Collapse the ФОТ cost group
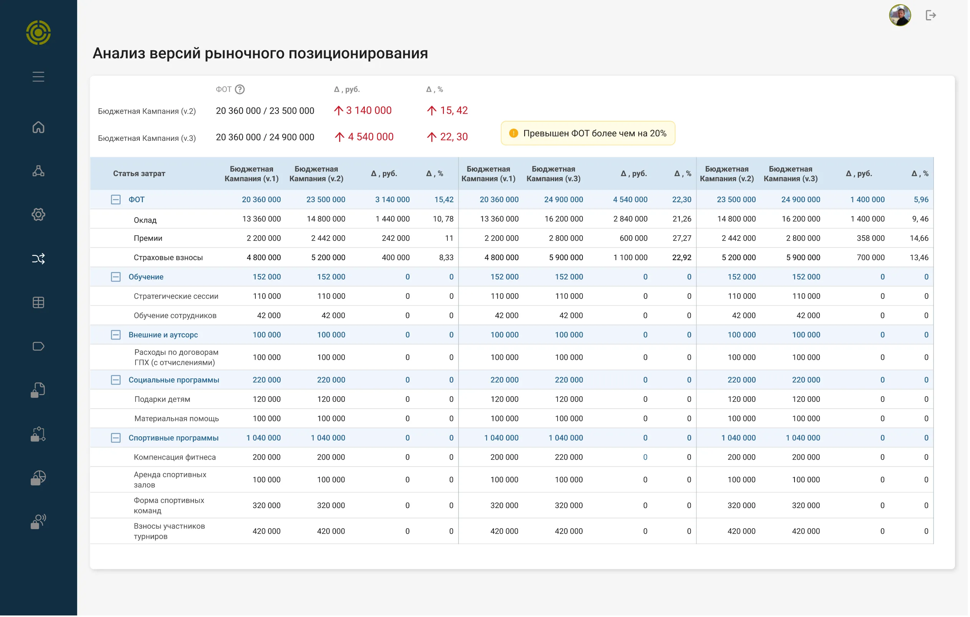 tap(116, 200)
